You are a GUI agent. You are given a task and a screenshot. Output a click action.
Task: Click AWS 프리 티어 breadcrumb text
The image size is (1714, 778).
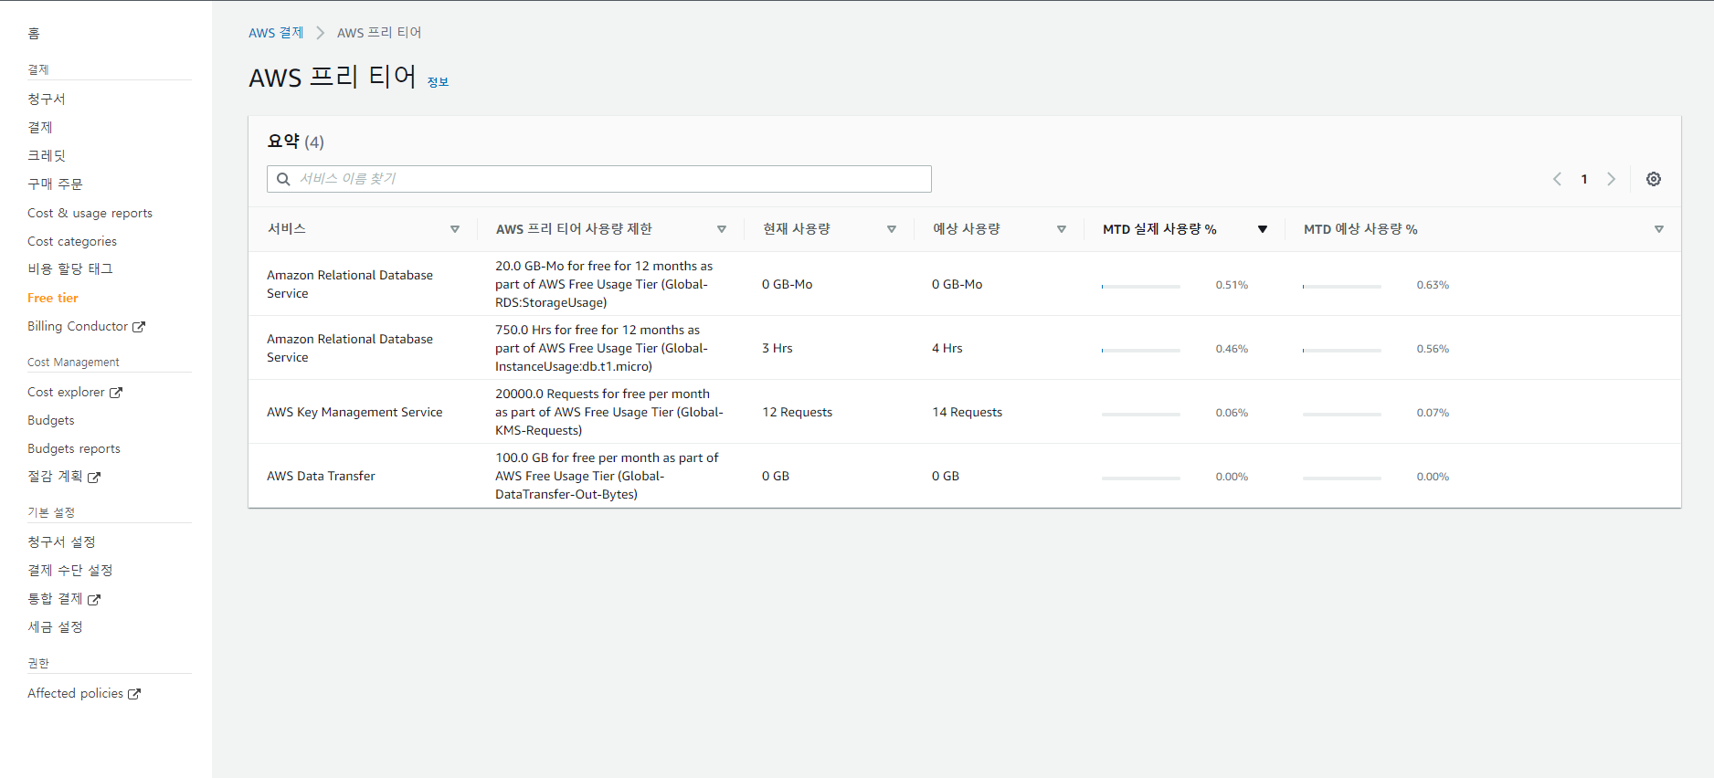point(379,33)
